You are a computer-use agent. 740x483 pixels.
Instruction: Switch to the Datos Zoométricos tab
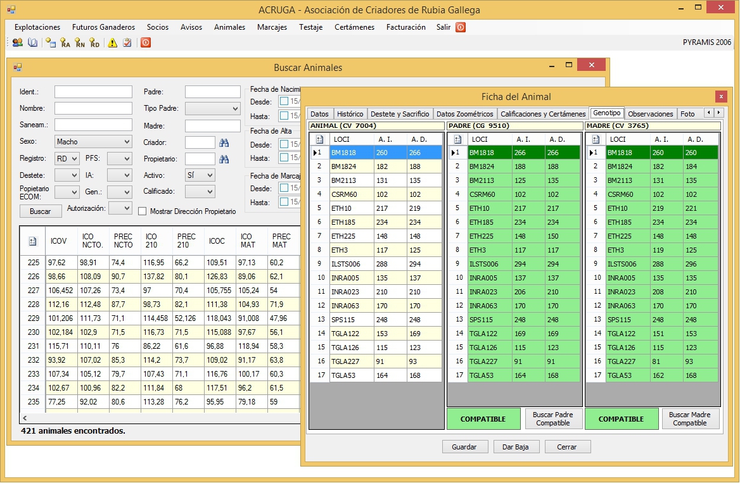pyautogui.click(x=464, y=114)
